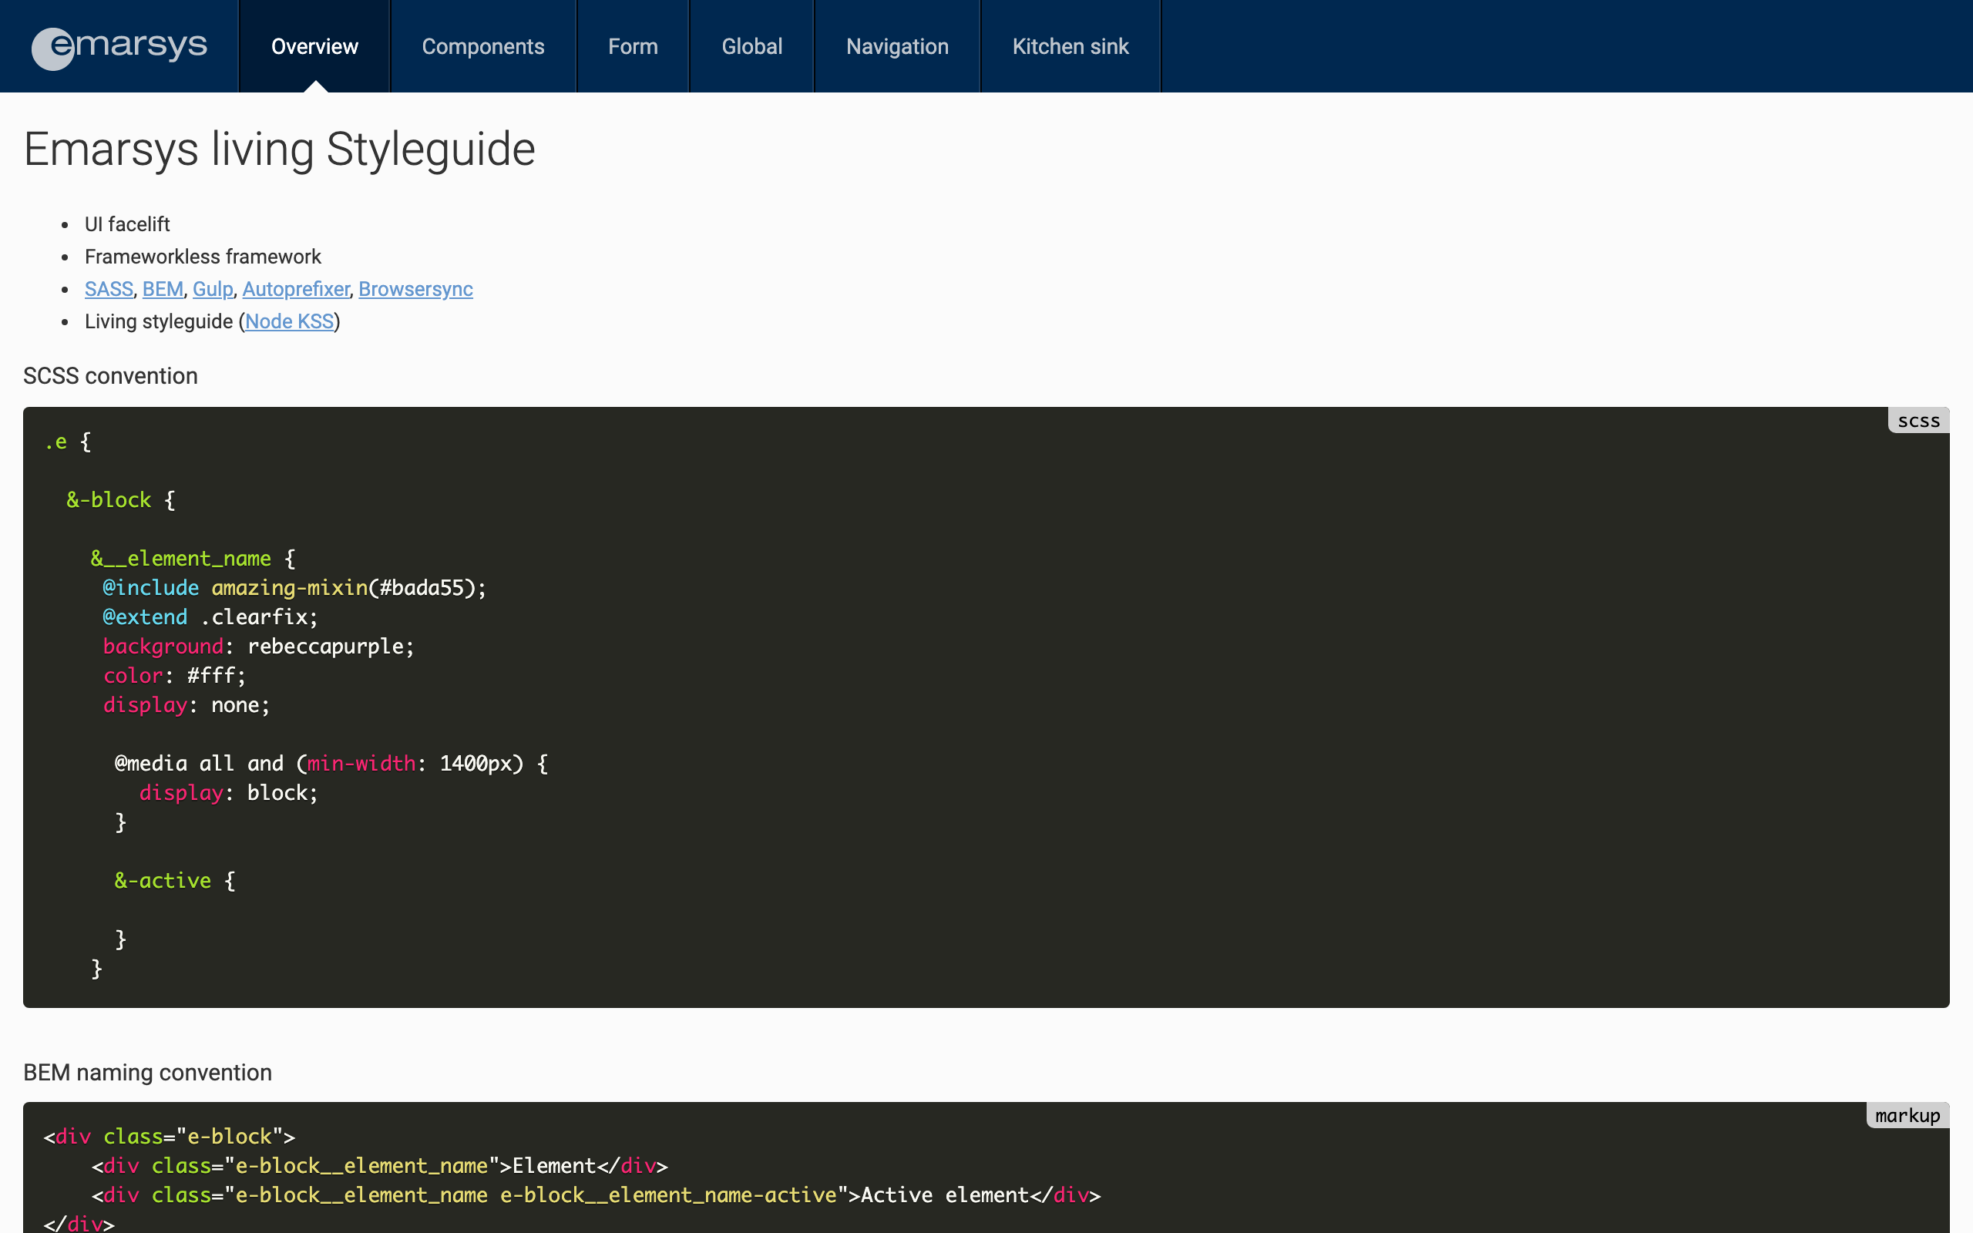The image size is (1973, 1233).
Task: Open the Browsersync link
Action: pyautogui.click(x=415, y=290)
